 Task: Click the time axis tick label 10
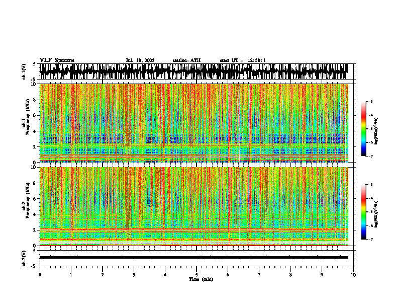(353, 275)
